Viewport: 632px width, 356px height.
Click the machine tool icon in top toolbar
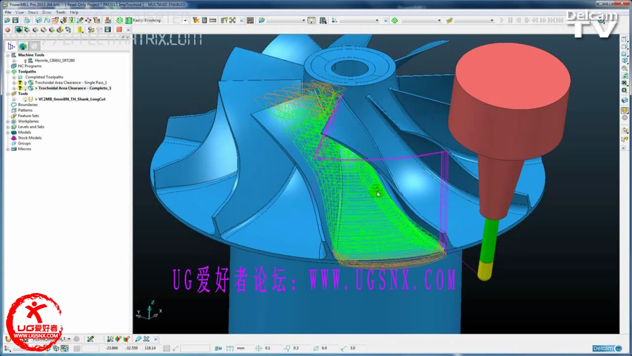click(322, 20)
